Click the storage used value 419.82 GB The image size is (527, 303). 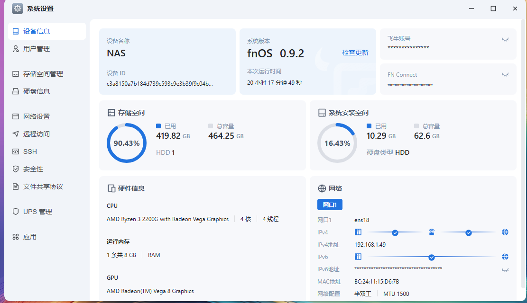173,135
